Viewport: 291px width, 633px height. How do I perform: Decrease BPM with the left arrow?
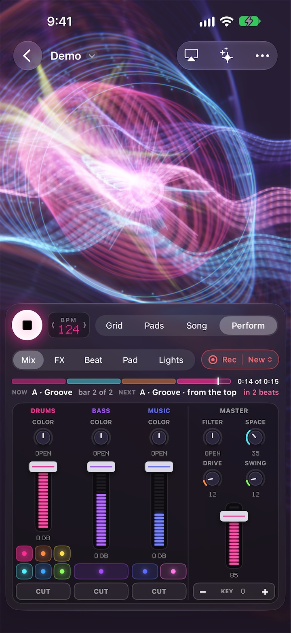pyautogui.click(x=53, y=325)
